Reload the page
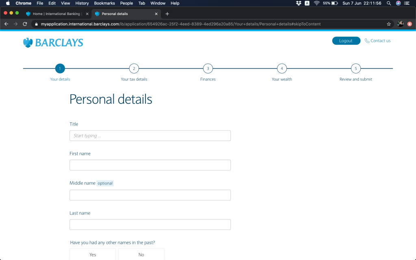Viewport: 416px width, 260px height. point(25,24)
